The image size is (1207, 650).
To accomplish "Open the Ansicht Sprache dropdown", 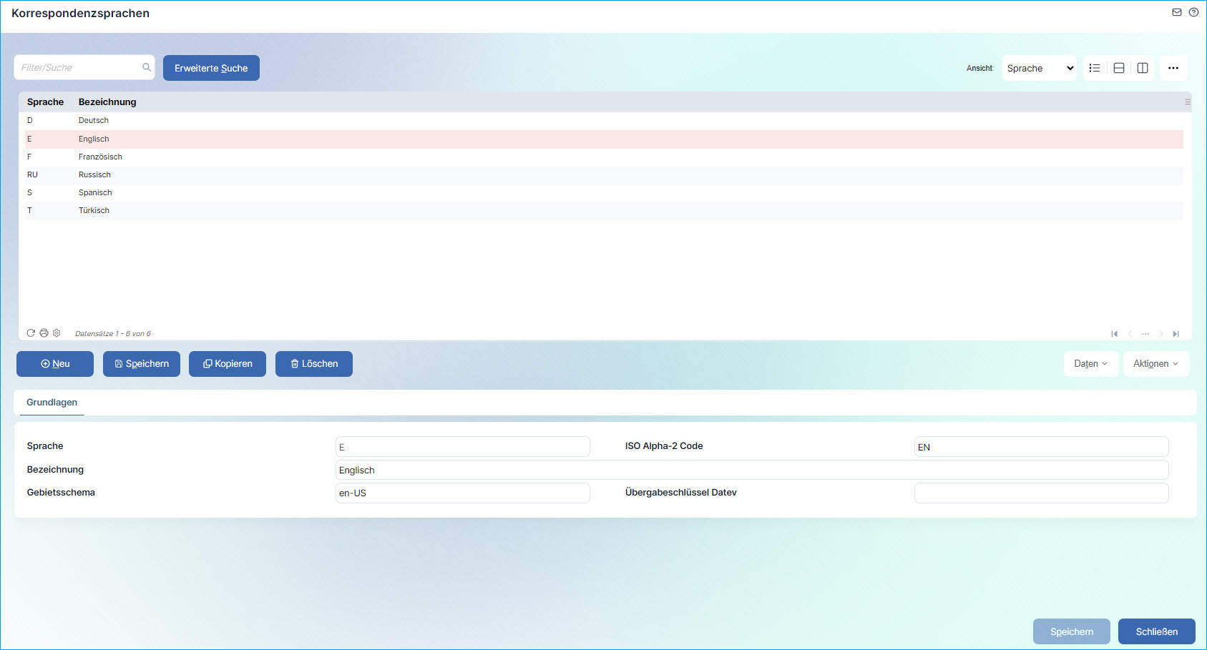I will pos(1039,68).
